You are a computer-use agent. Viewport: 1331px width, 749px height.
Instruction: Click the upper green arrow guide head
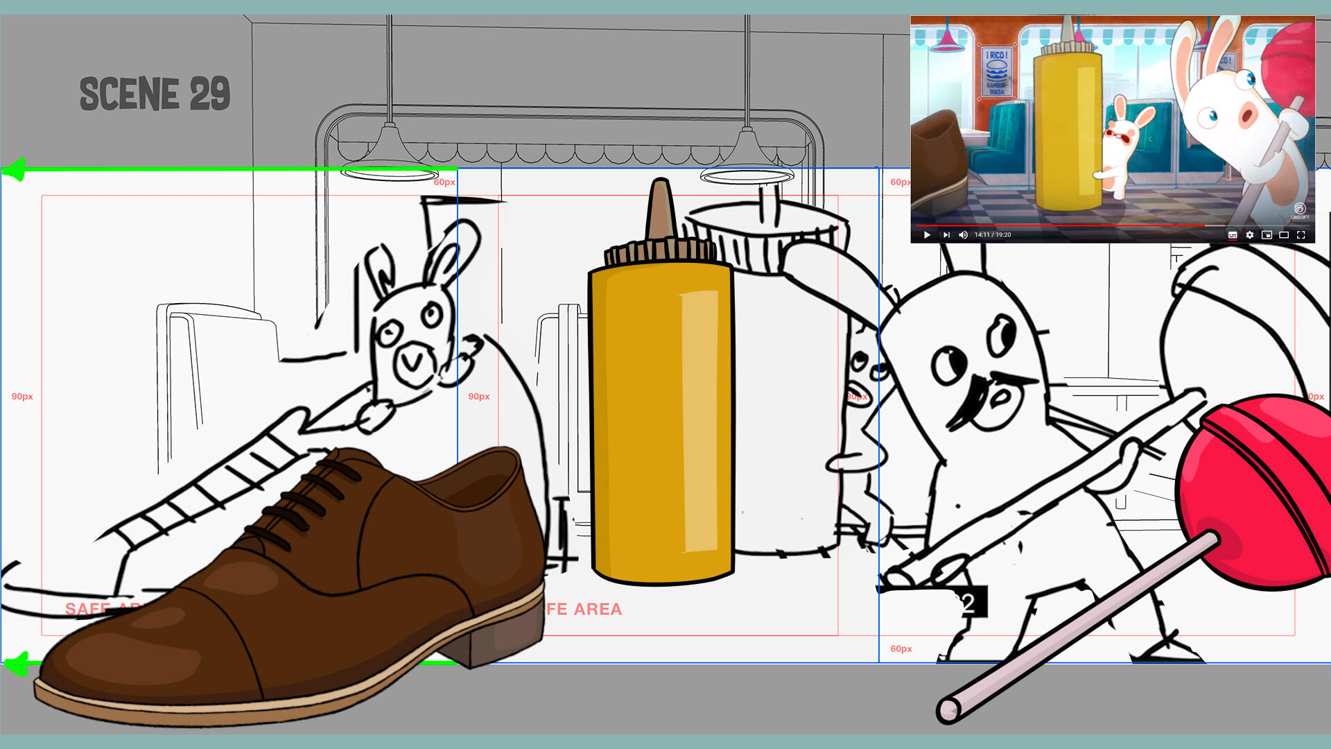14,169
